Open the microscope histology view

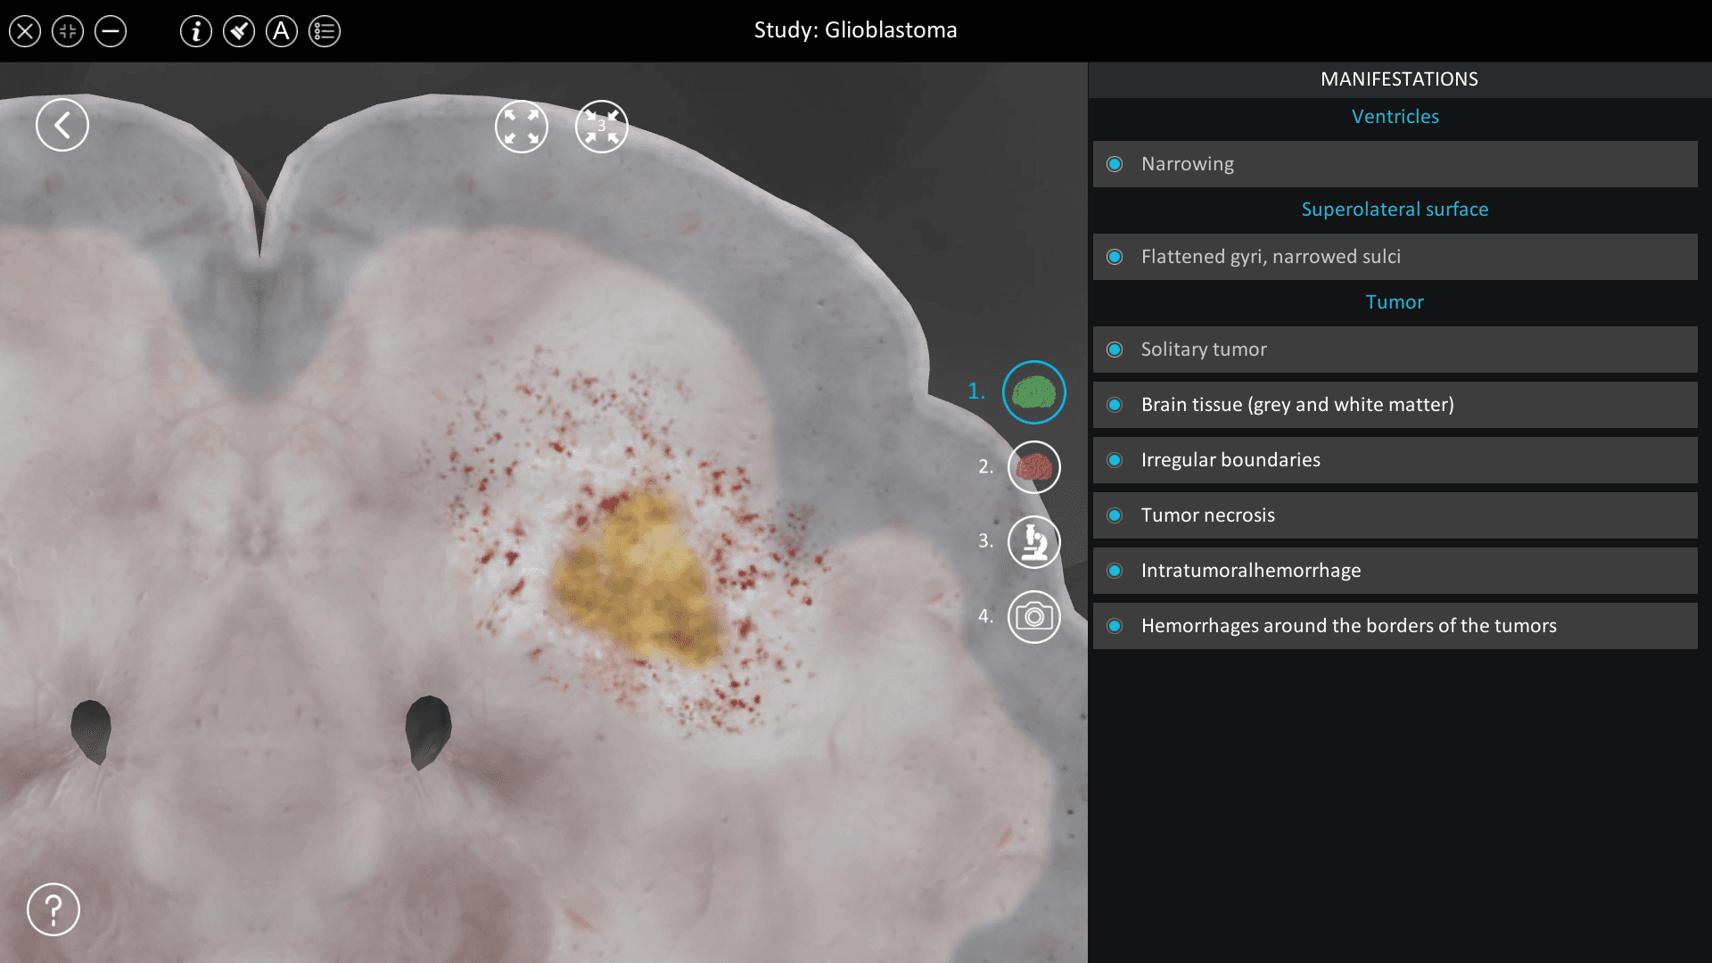click(1034, 542)
